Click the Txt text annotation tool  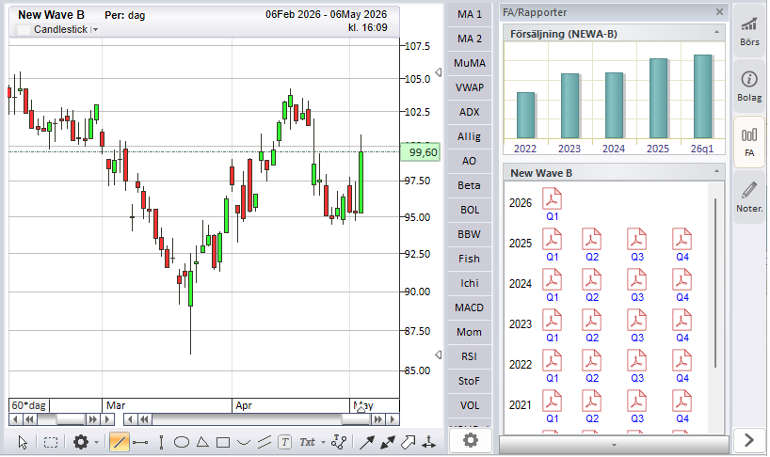308,442
